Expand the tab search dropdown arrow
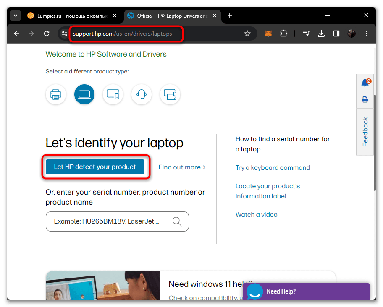 16,16
